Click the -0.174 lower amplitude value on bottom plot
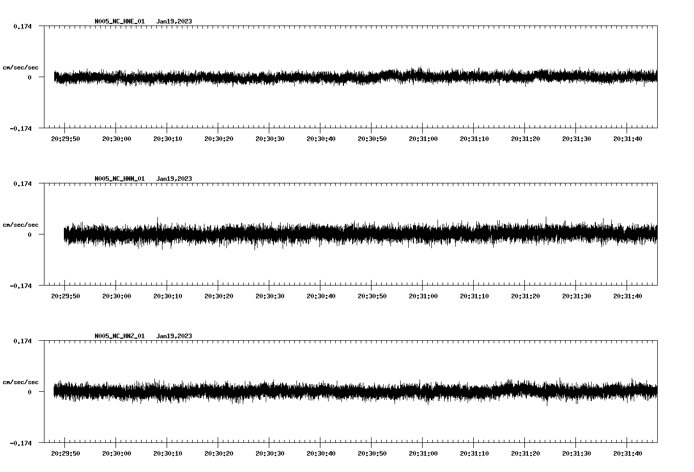The width and height of the screenshot is (694, 472). [x=20, y=444]
